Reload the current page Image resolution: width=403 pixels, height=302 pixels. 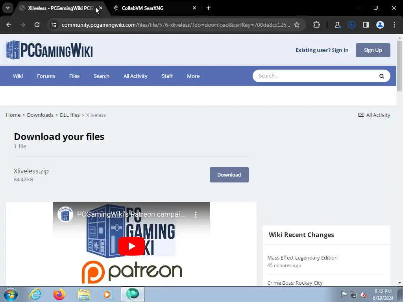37,25
